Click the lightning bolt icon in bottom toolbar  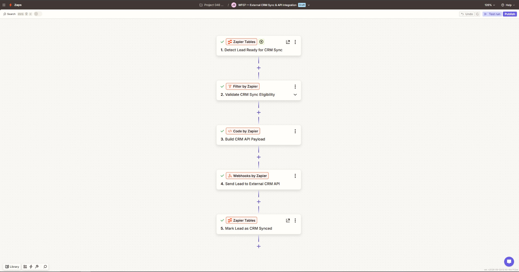[x=31, y=267]
